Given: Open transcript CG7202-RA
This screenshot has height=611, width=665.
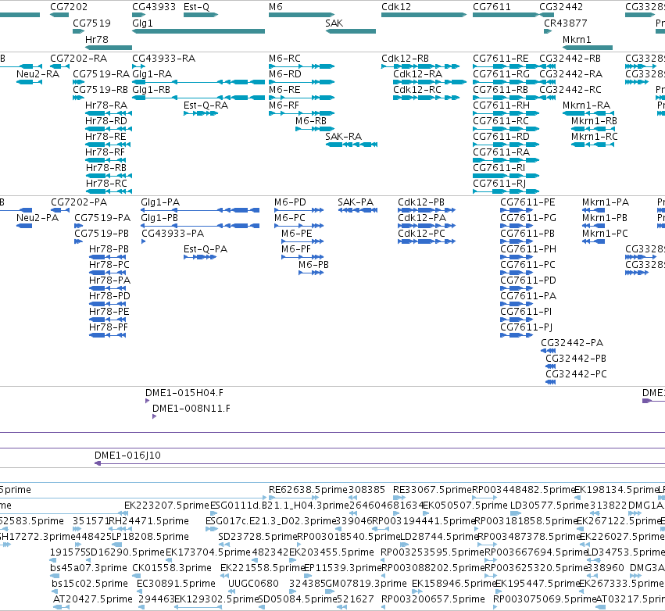Looking at the screenshot, I should [78, 59].
